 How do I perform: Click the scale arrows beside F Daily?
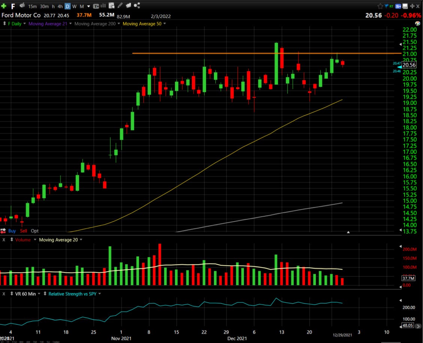[4, 24]
